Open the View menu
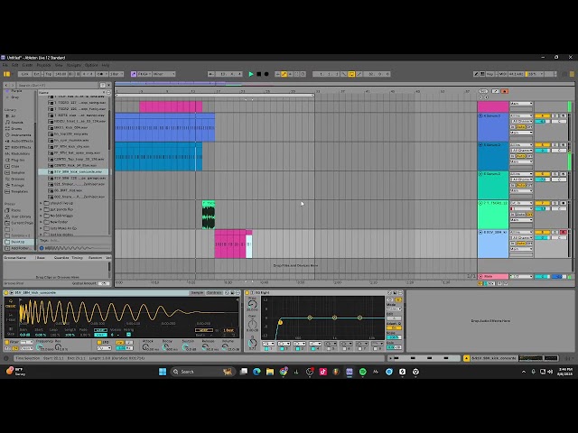The image size is (578, 433). (59, 65)
